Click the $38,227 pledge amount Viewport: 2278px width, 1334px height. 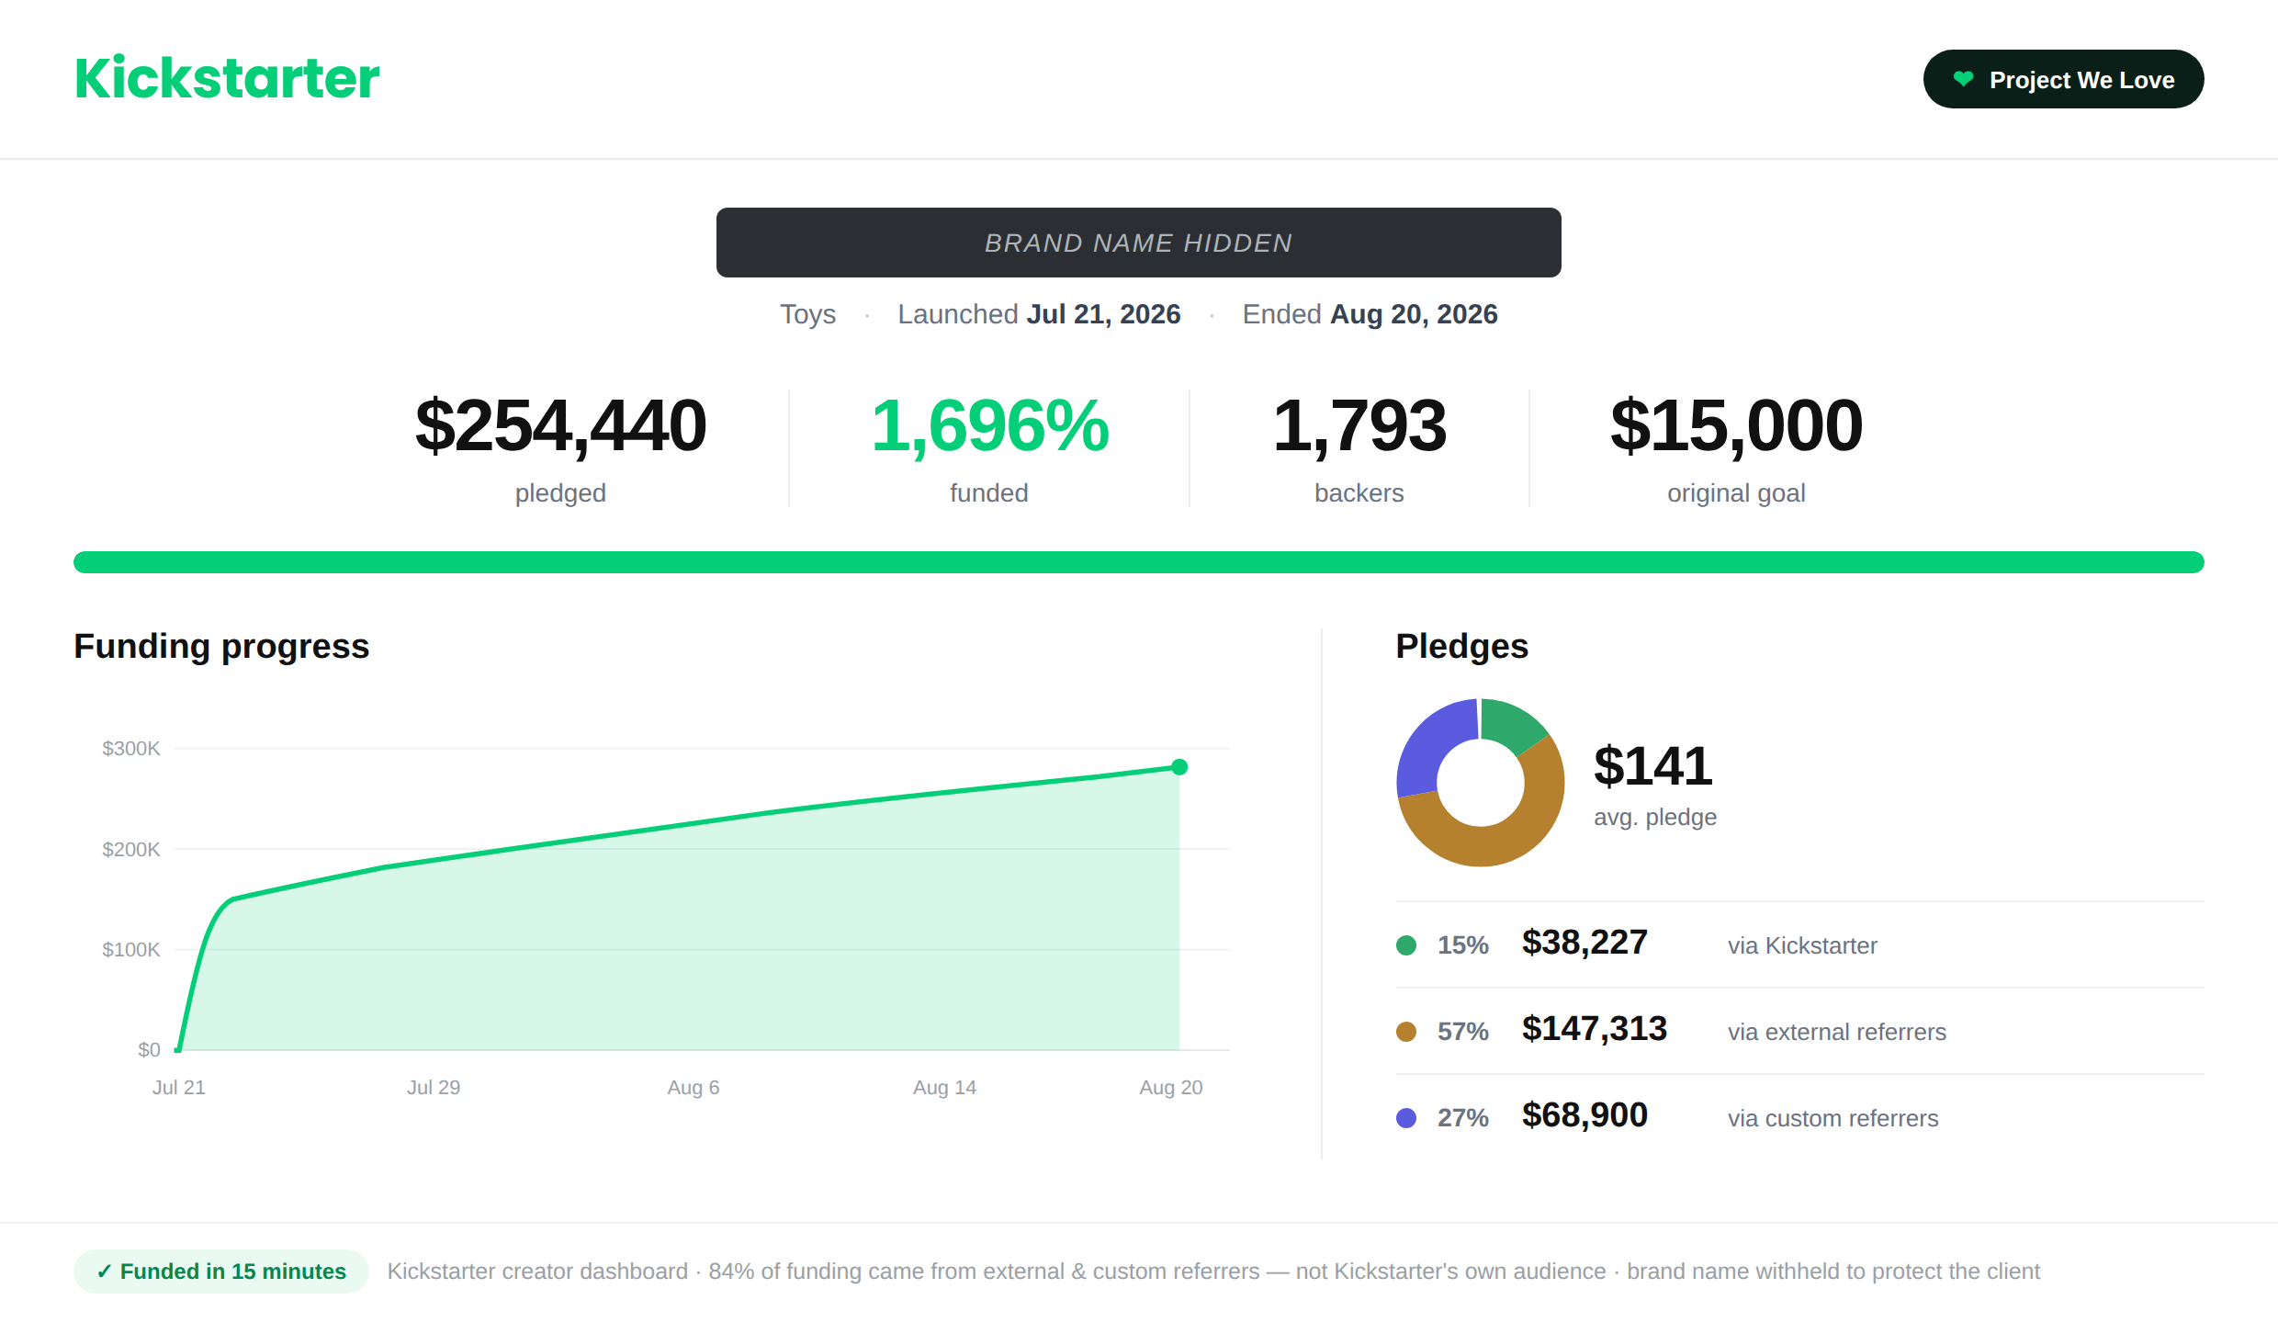point(1584,943)
